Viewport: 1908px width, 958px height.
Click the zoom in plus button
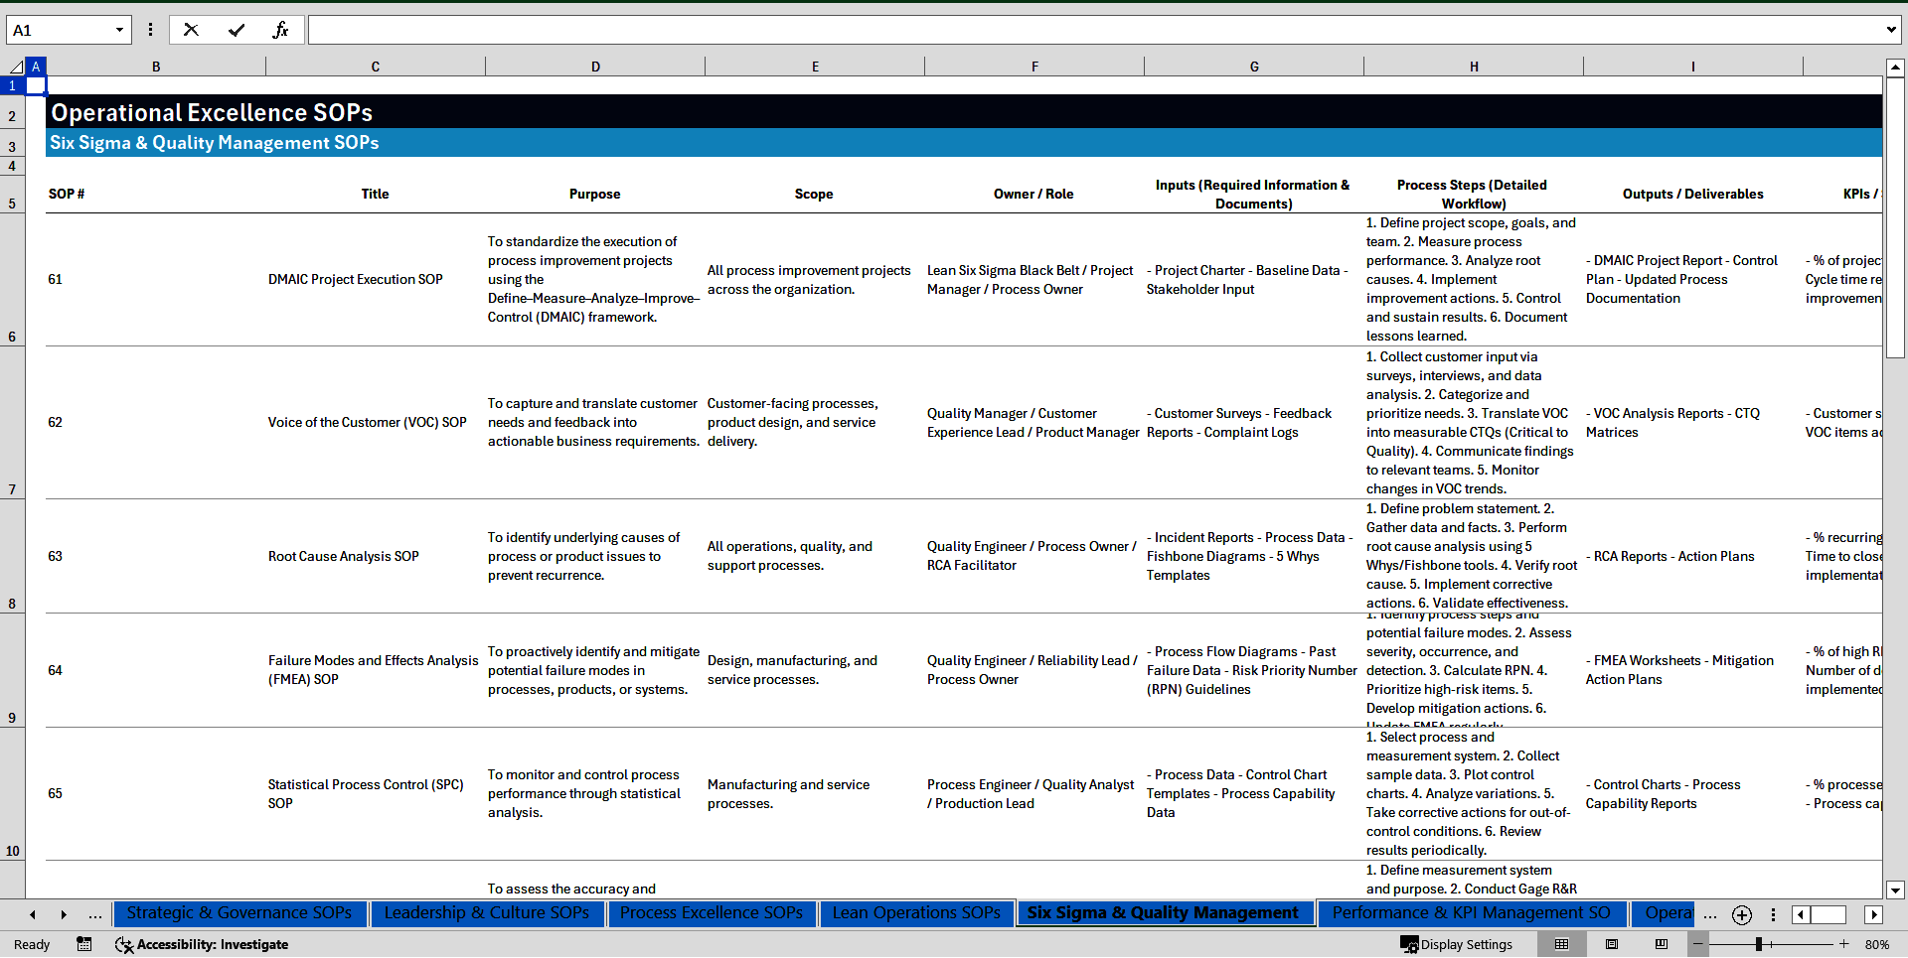[x=1844, y=944]
